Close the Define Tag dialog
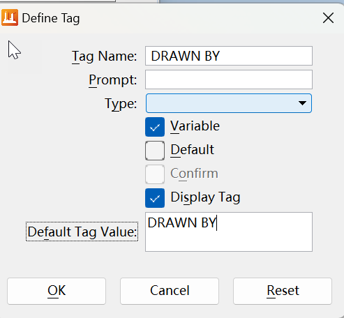The height and width of the screenshot is (318, 344). coord(328,18)
